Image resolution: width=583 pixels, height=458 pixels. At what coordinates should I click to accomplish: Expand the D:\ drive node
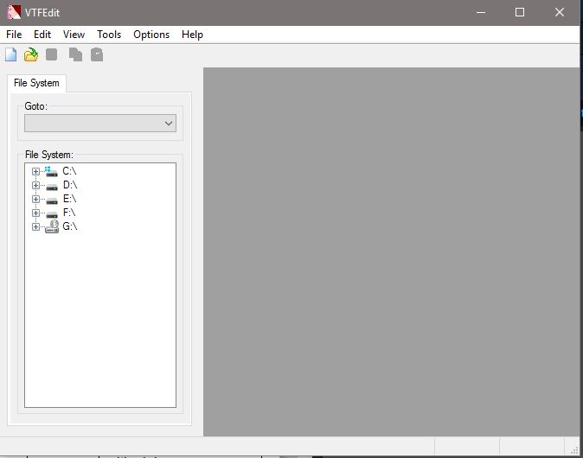coord(35,185)
